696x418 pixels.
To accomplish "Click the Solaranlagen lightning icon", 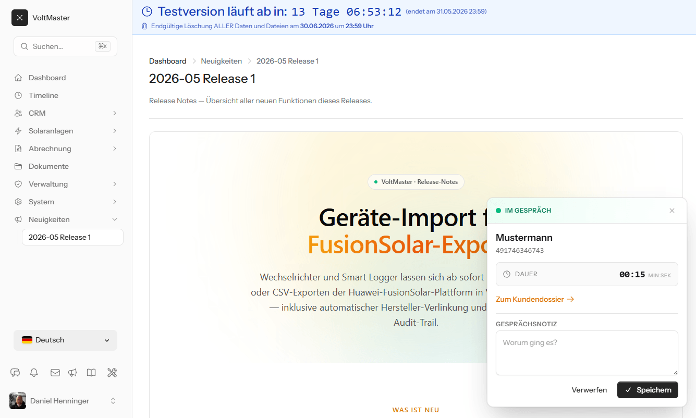I will click(18, 131).
